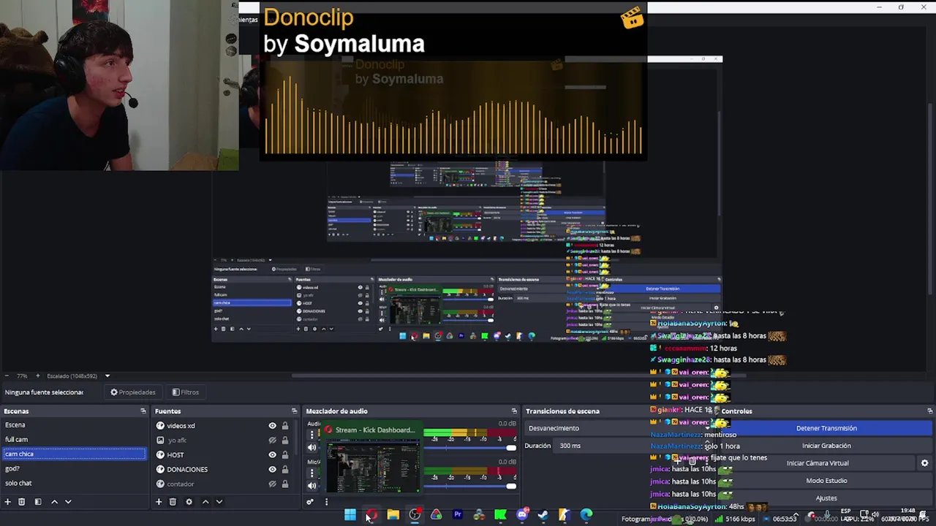Zoom out preview with minus icon
The image size is (936, 526).
click(6, 376)
